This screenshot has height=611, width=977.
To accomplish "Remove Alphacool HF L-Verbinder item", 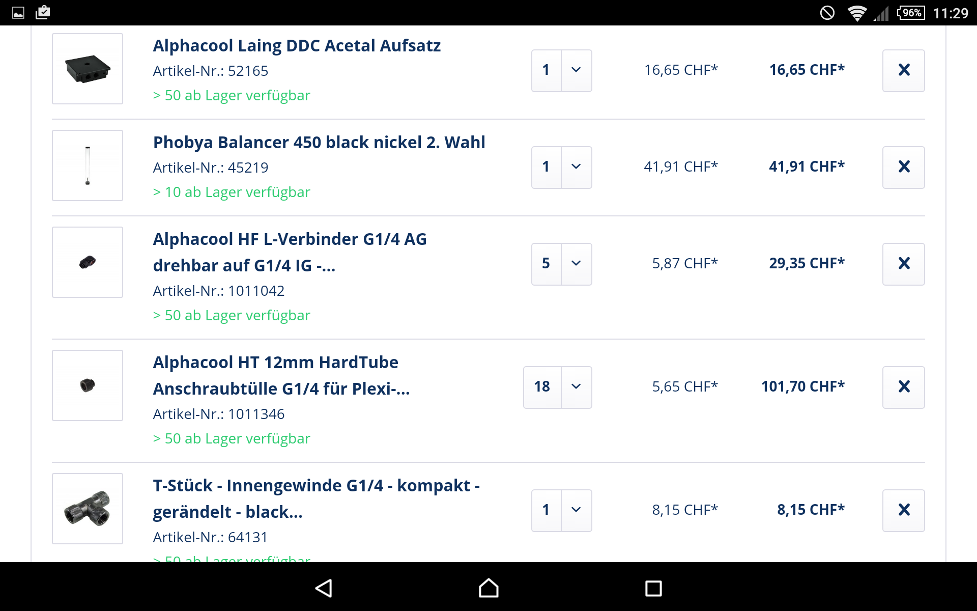I will 903,264.
